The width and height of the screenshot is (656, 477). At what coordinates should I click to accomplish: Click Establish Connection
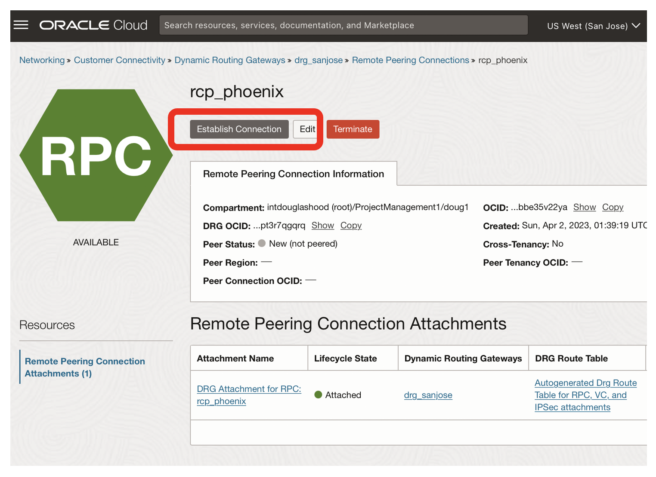[239, 129]
